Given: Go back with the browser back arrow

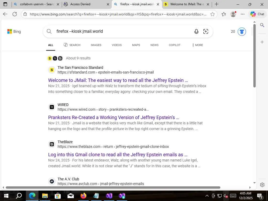Looking at the screenshot, I should [5, 14].
